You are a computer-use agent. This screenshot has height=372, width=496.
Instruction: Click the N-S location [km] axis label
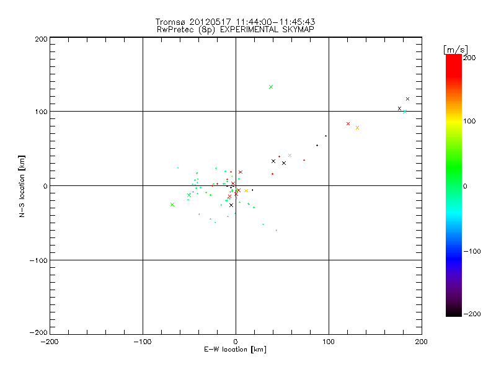(x=22, y=186)
